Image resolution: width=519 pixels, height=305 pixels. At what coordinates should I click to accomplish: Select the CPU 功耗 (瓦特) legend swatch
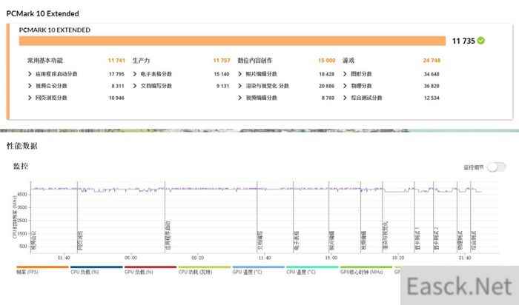(x=204, y=267)
